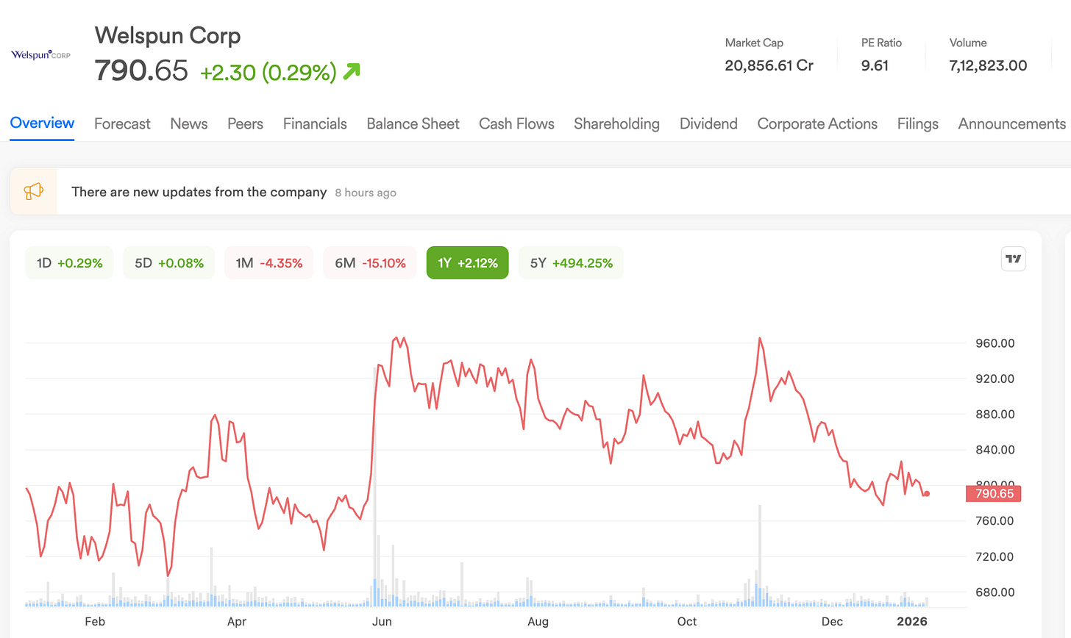Open the Financials tab
Viewport: 1071px width, 638px height.
click(x=315, y=123)
